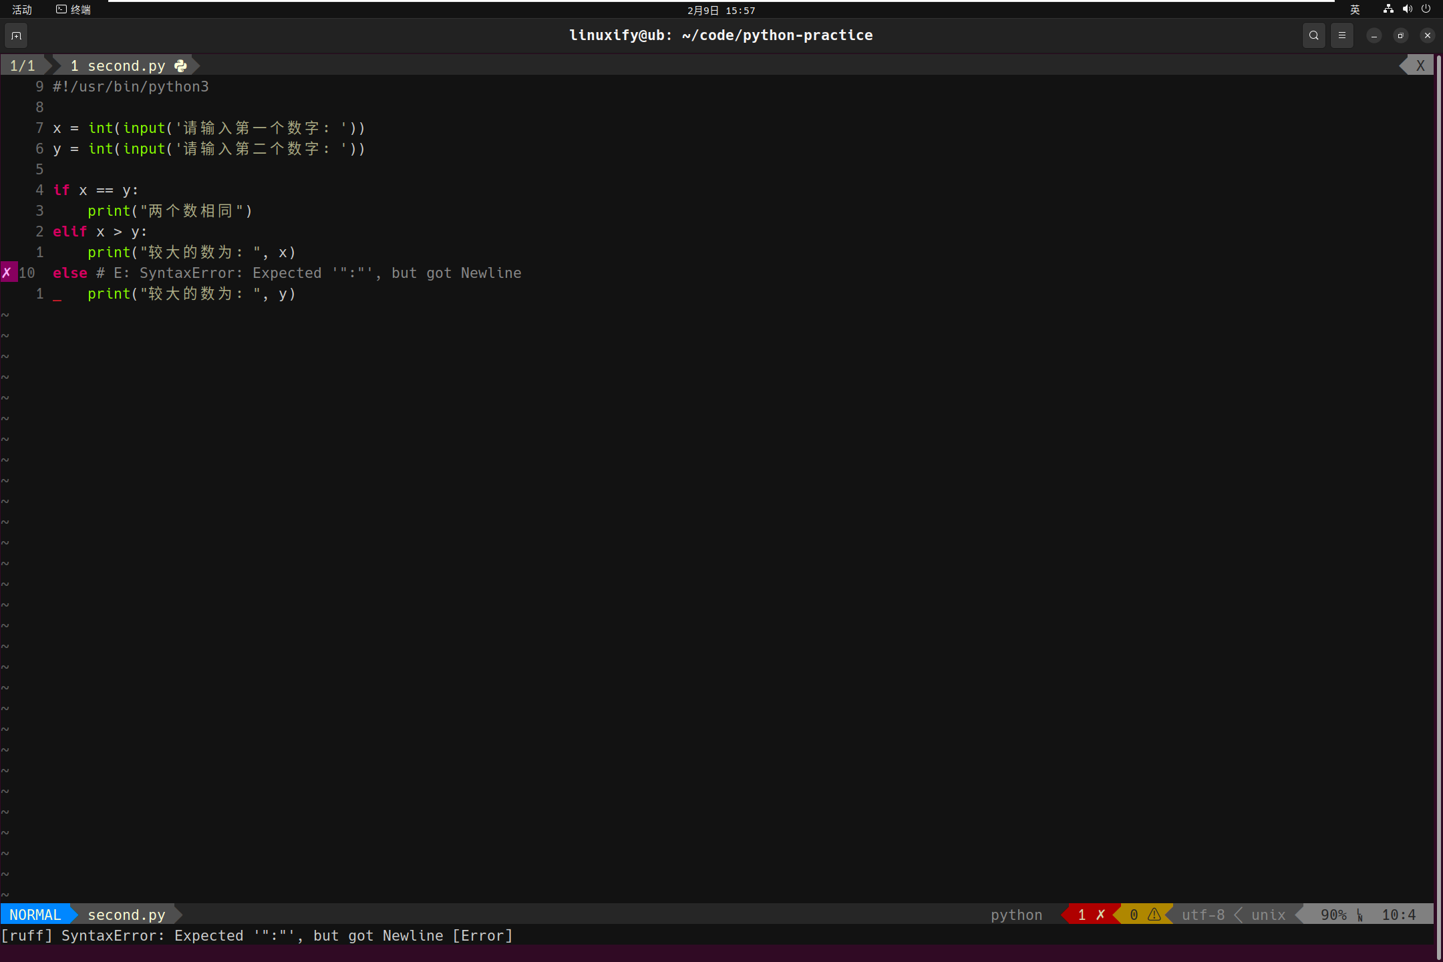Click the 终端 app menu
Viewport: 1443px width, 962px height.
73,9
